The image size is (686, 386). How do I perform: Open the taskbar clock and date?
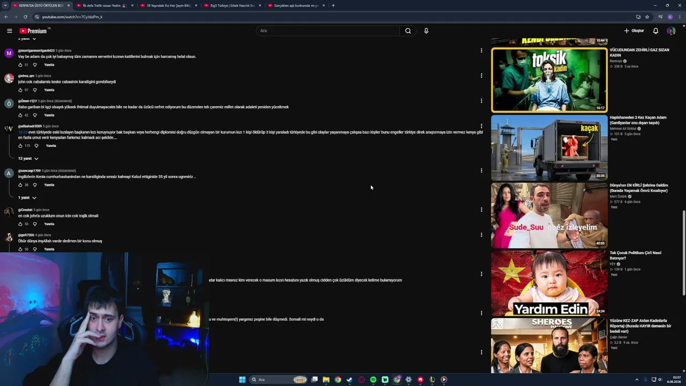(674, 380)
